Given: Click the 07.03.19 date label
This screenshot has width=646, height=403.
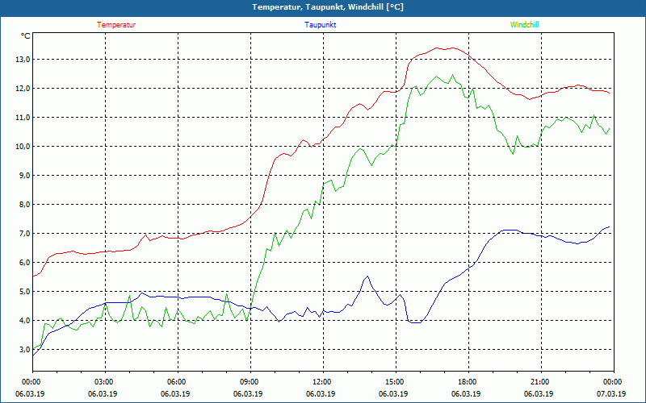Looking at the screenshot, I should pos(611,393).
